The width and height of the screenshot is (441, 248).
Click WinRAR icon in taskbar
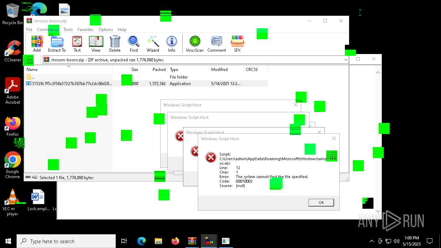click(x=192, y=241)
